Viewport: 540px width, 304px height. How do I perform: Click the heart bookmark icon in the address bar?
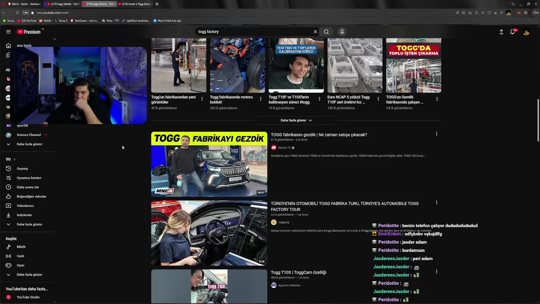tap(489, 13)
